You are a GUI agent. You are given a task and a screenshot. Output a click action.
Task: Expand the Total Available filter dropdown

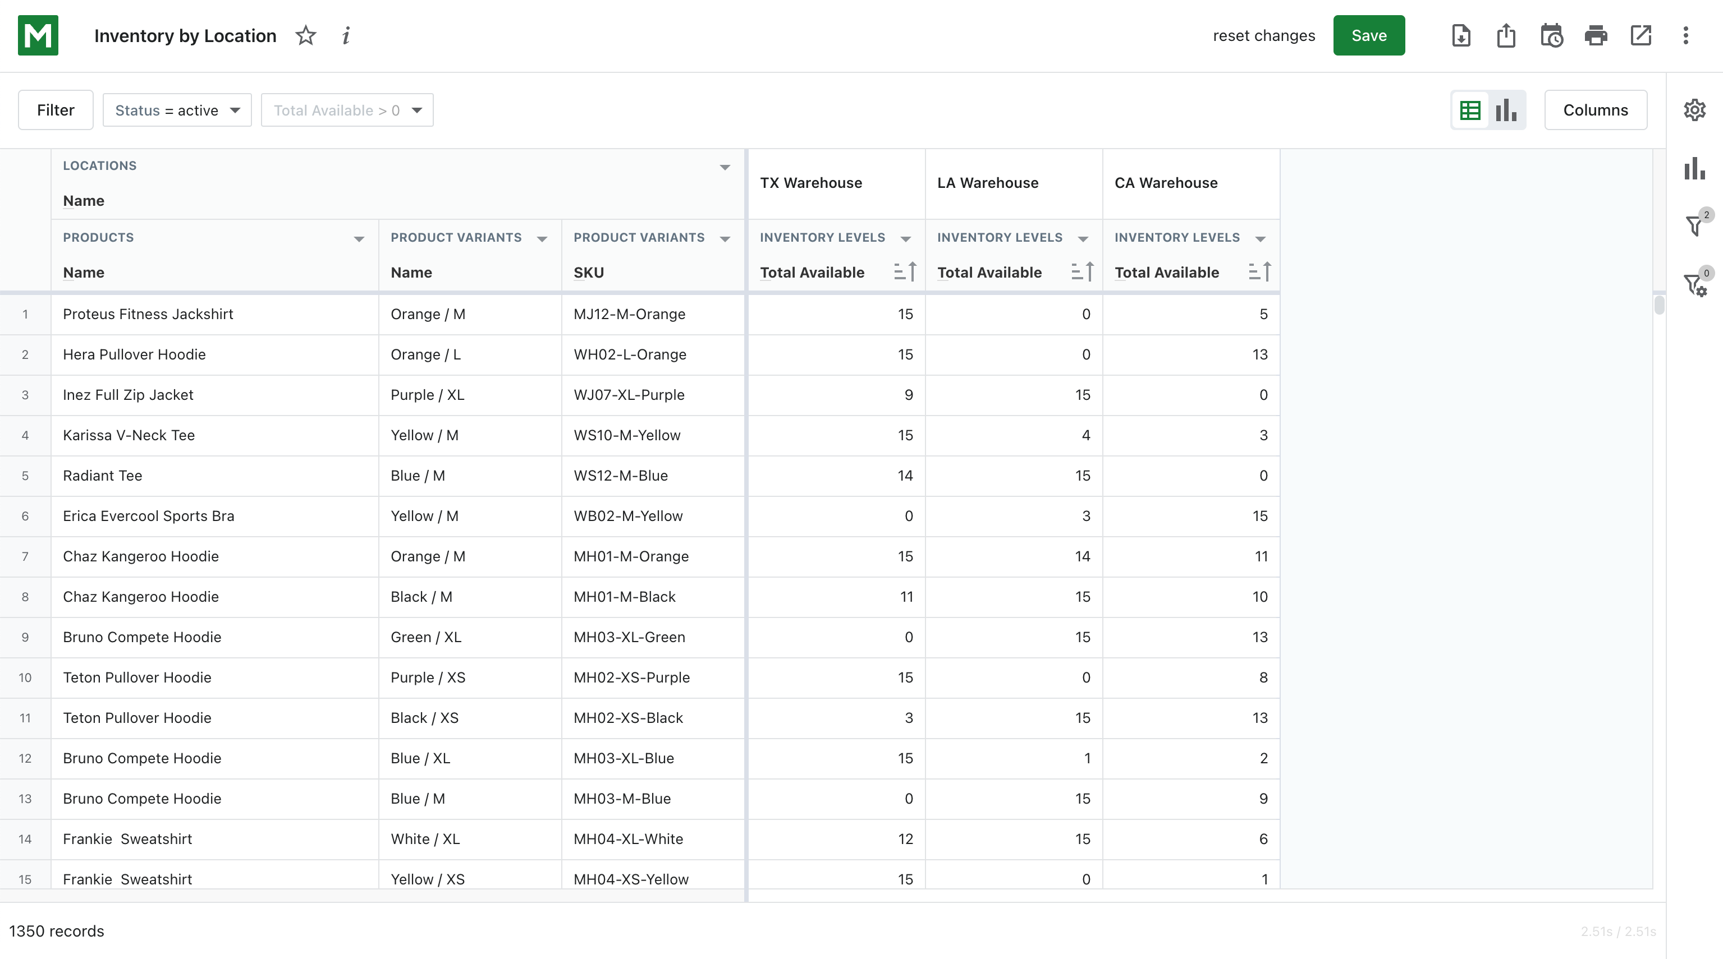pos(416,110)
